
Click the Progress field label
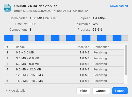(84, 30)
